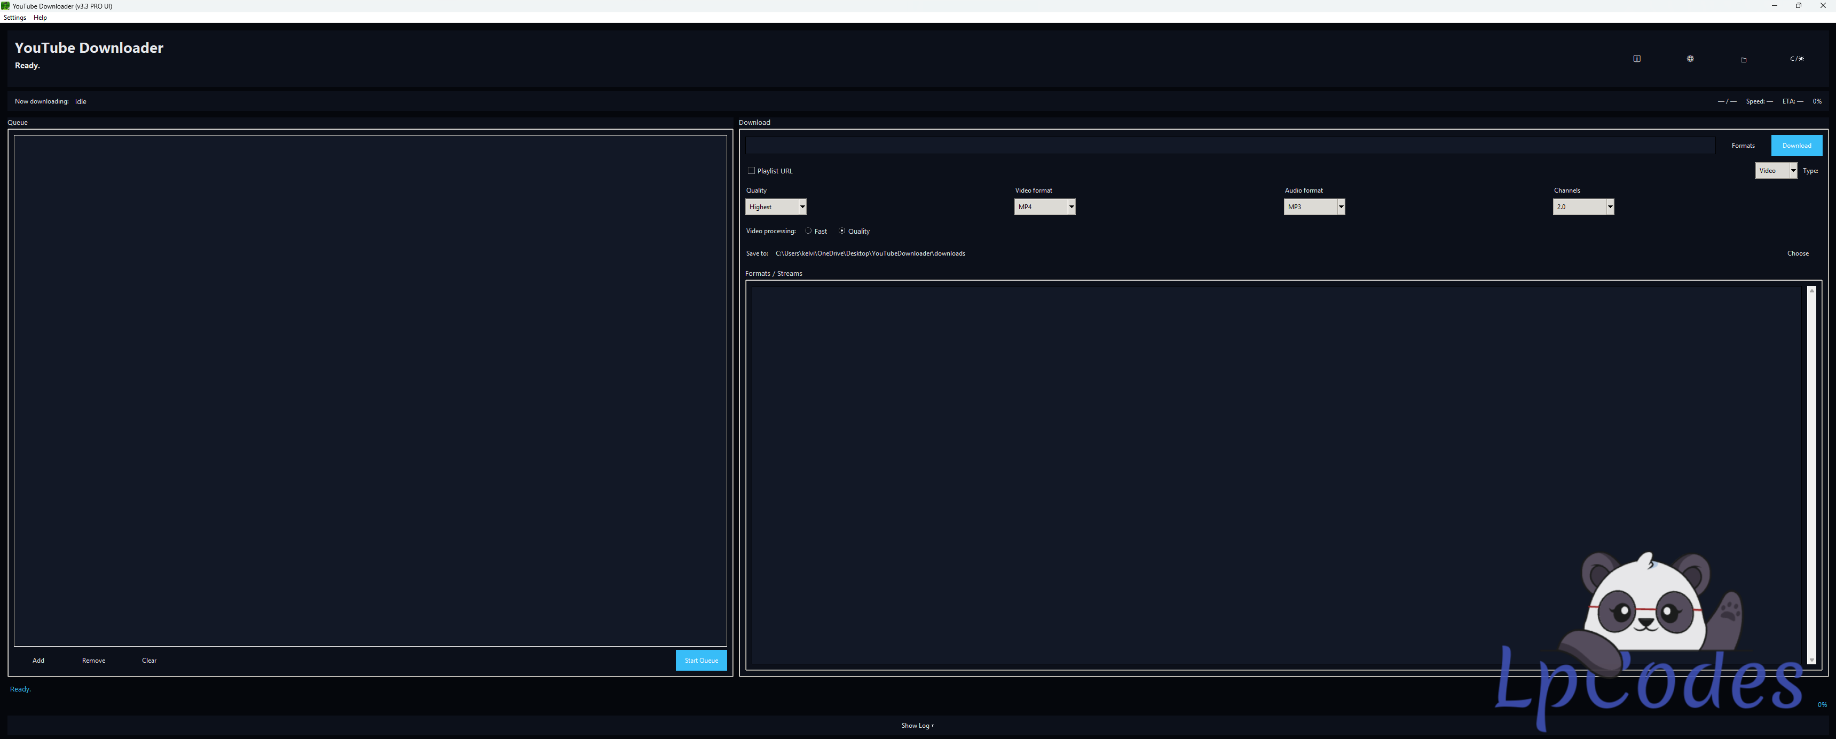Click the blue "0%" above the log bar
The height and width of the screenshot is (739, 1836).
(x=1822, y=704)
